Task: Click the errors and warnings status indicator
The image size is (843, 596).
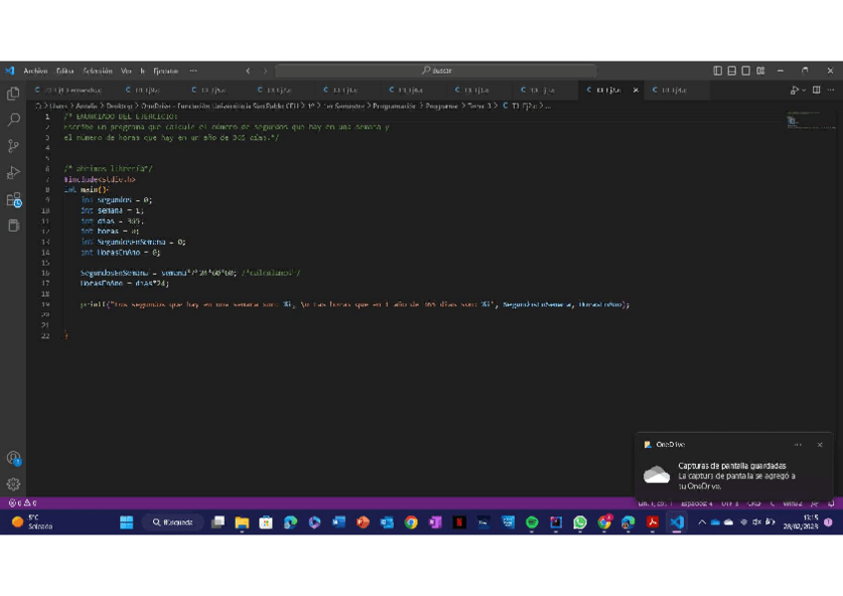Action: pos(21,503)
